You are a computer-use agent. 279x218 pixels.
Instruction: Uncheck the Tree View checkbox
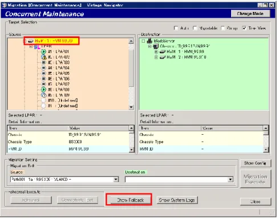click(x=244, y=28)
